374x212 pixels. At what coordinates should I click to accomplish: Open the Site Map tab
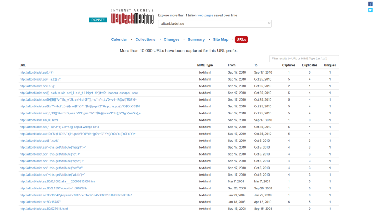(x=221, y=39)
